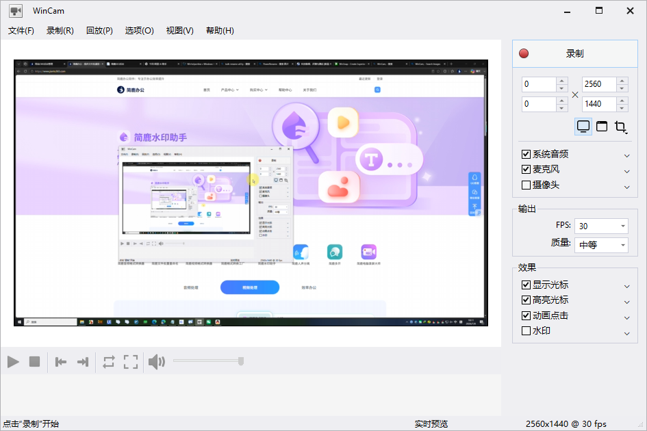Jump to start of recording

61,362
